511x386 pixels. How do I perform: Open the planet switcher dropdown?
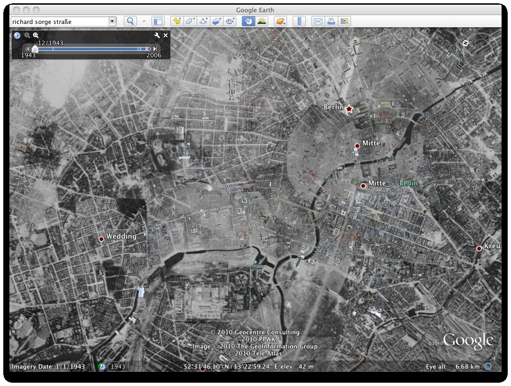(280, 21)
